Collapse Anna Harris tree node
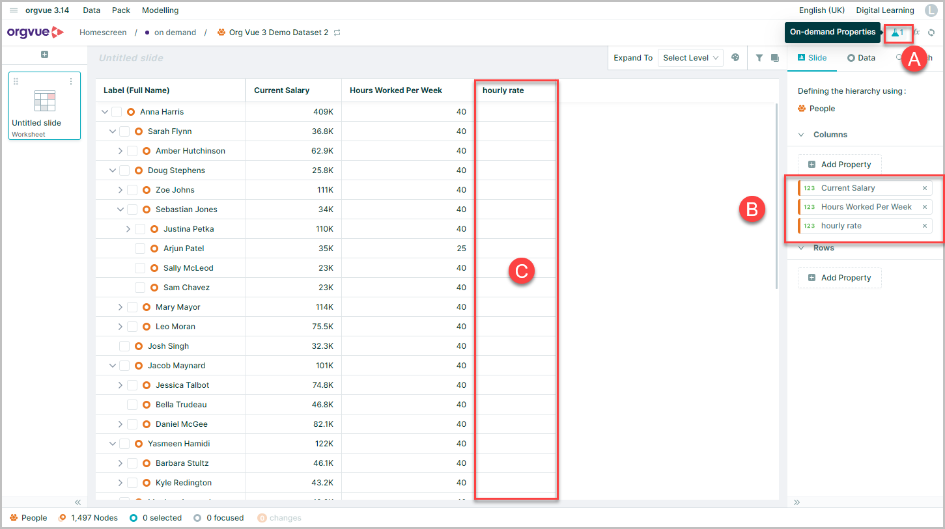The image size is (945, 529). [105, 112]
